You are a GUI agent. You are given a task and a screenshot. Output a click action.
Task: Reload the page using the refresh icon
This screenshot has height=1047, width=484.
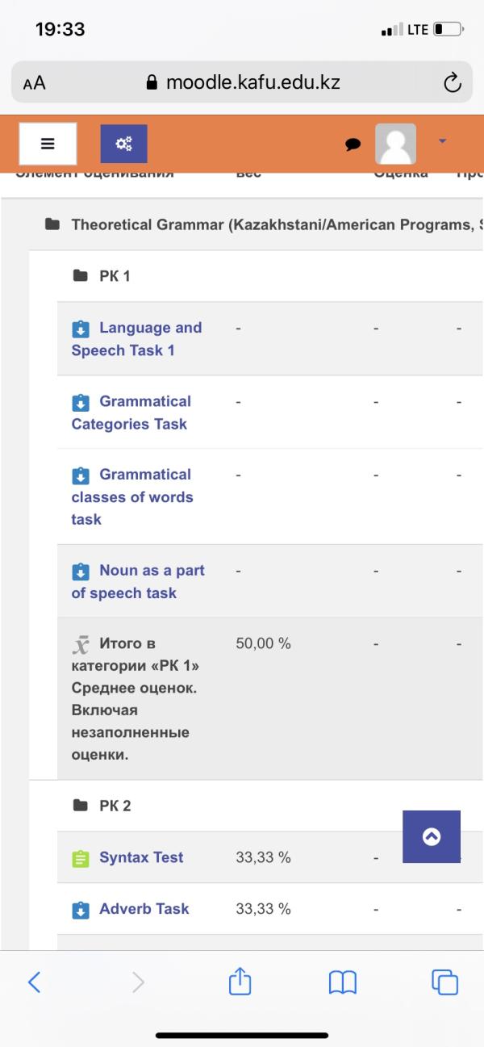coord(453,82)
